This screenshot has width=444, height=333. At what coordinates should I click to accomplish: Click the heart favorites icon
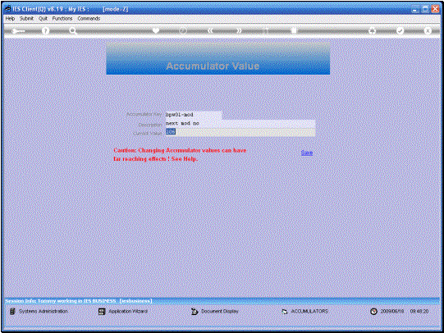(156, 30)
